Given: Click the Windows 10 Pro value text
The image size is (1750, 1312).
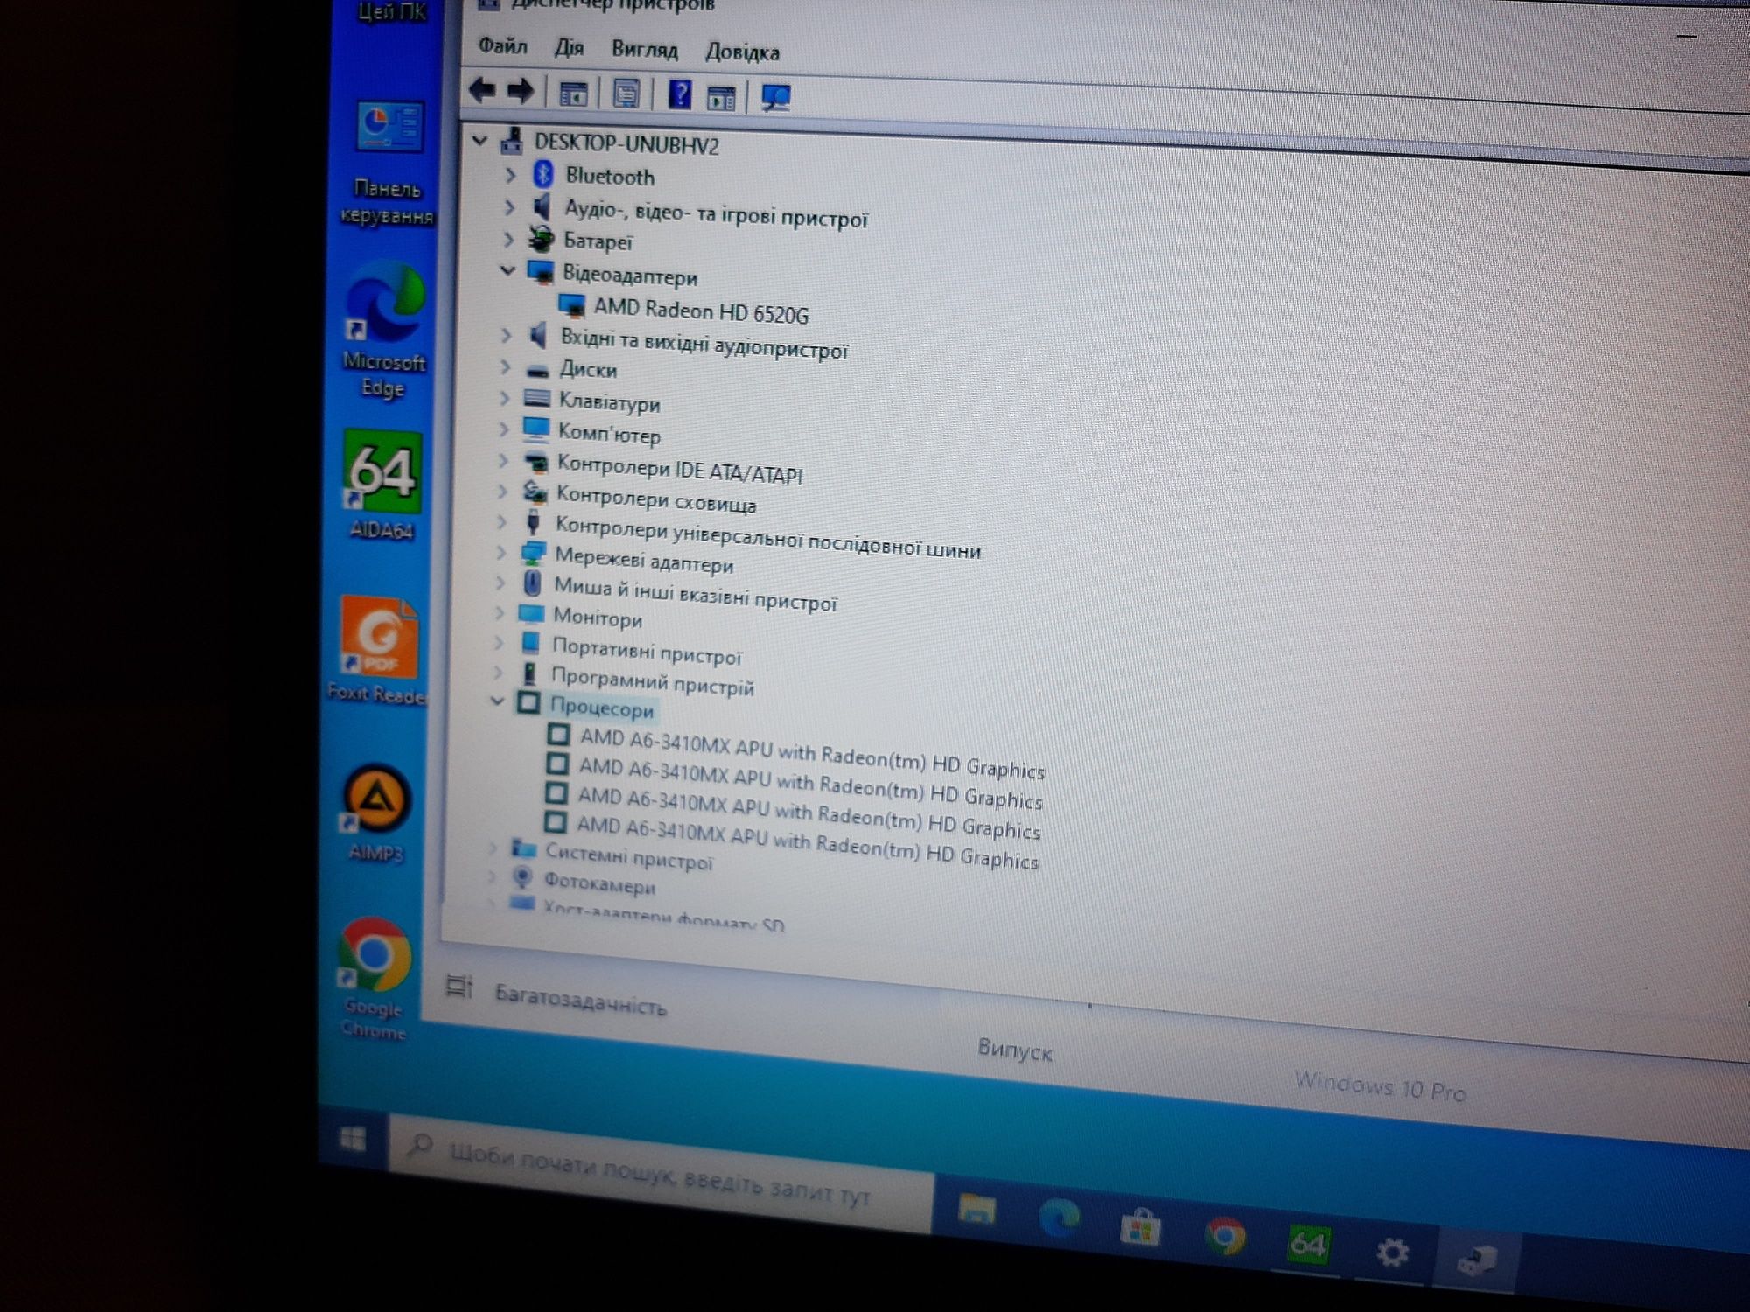Looking at the screenshot, I should pyautogui.click(x=1380, y=1086).
